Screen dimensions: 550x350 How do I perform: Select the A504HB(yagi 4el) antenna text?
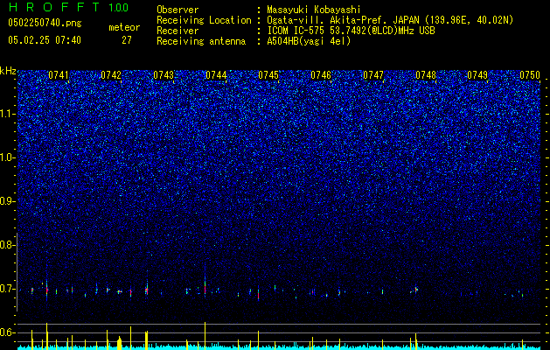click(x=309, y=41)
